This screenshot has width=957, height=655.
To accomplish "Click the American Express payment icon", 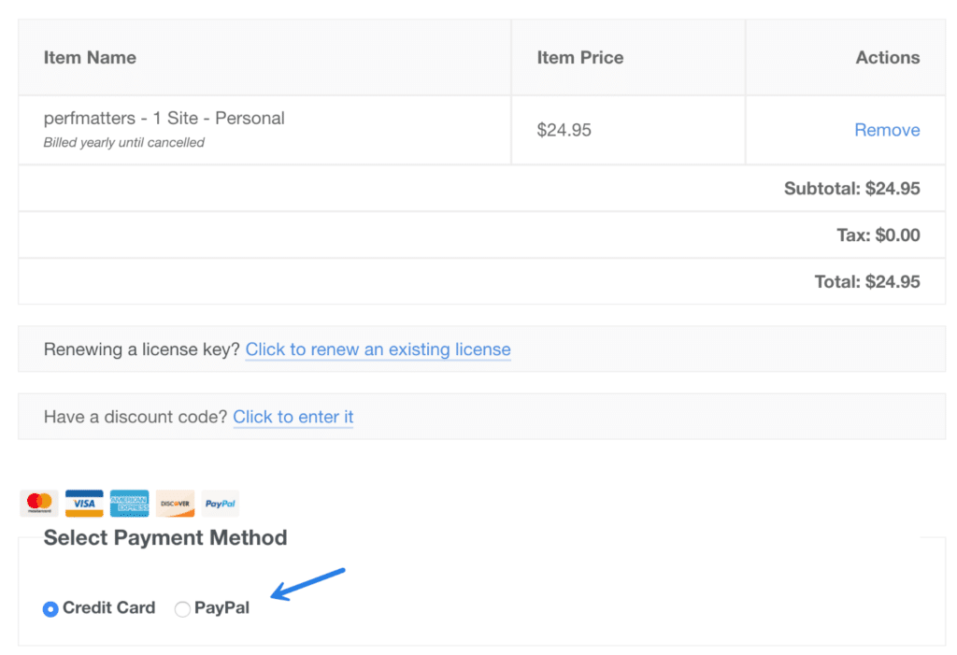I will pyautogui.click(x=129, y=503).
